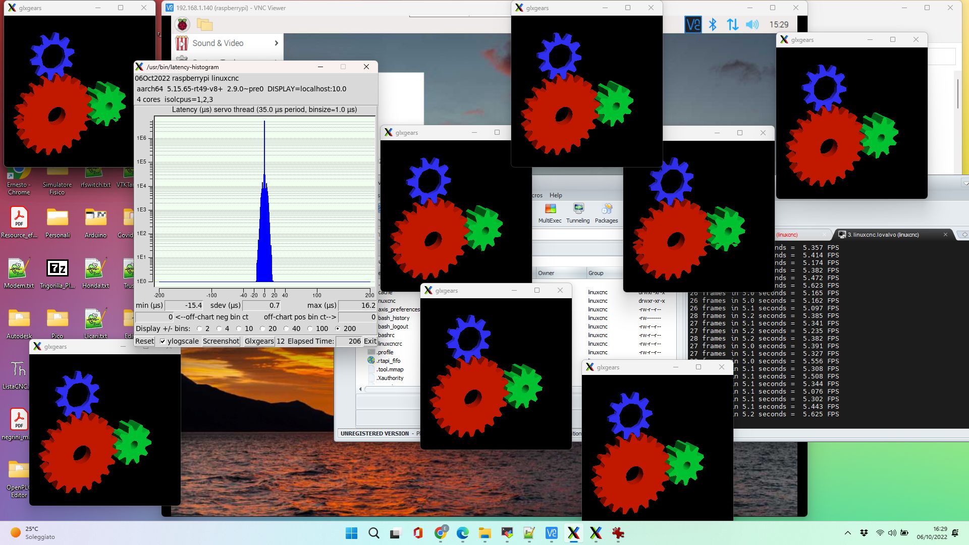Open Licari.txt on the desktop

[95, 324]
